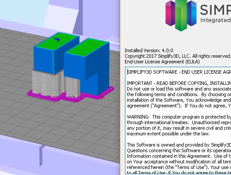Image resolution: width=231 pixels, height=175 pixels.
Task: Place cursor in EULA box heading line
Action: [179, 72]
